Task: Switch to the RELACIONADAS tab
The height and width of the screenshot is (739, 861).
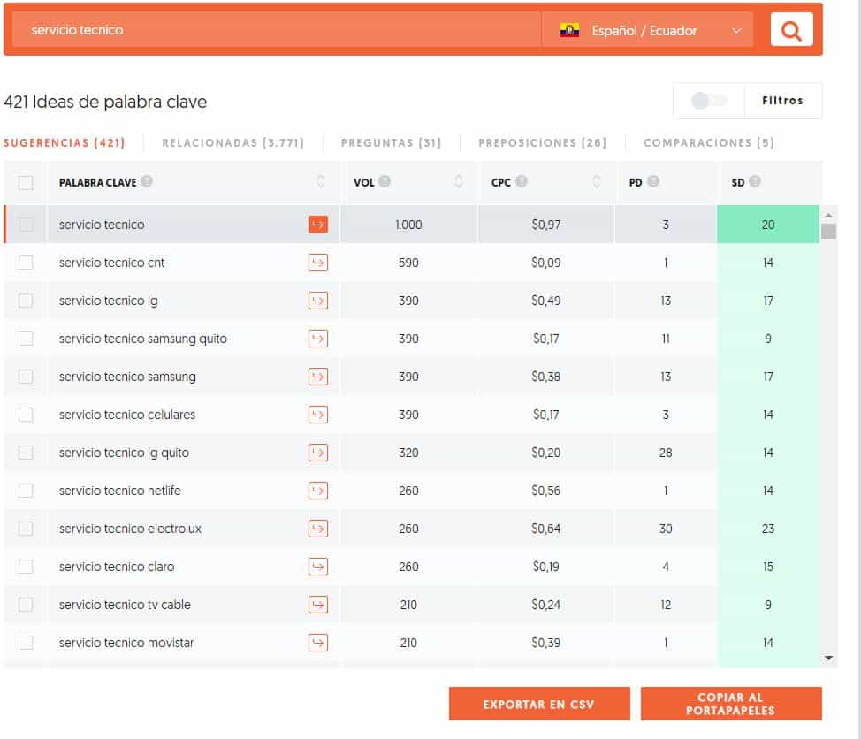Action: coord(232,142)
